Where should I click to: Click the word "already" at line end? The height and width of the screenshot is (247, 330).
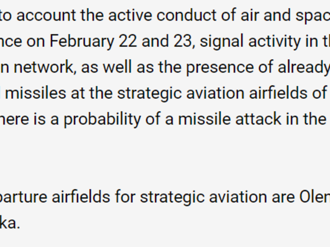click(304, 68)
